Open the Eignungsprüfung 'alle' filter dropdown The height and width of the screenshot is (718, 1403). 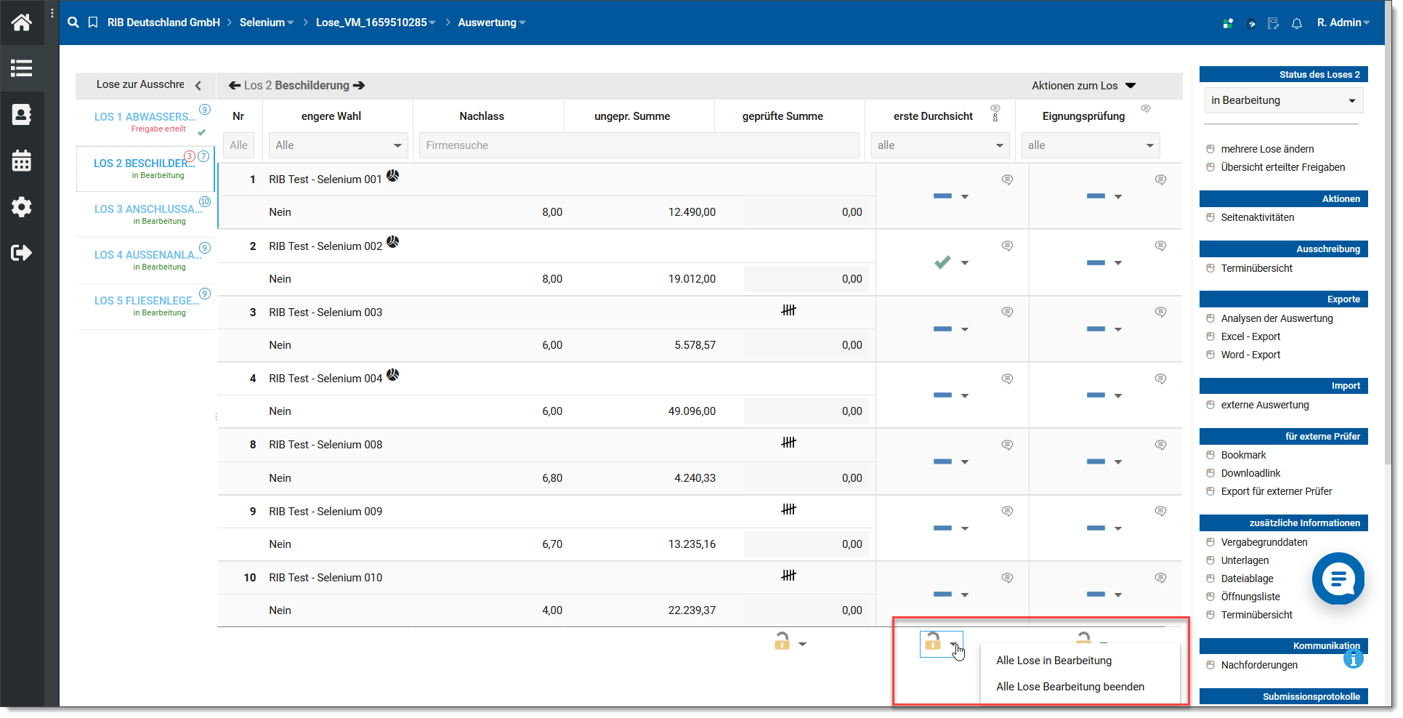coord(1091,145)
